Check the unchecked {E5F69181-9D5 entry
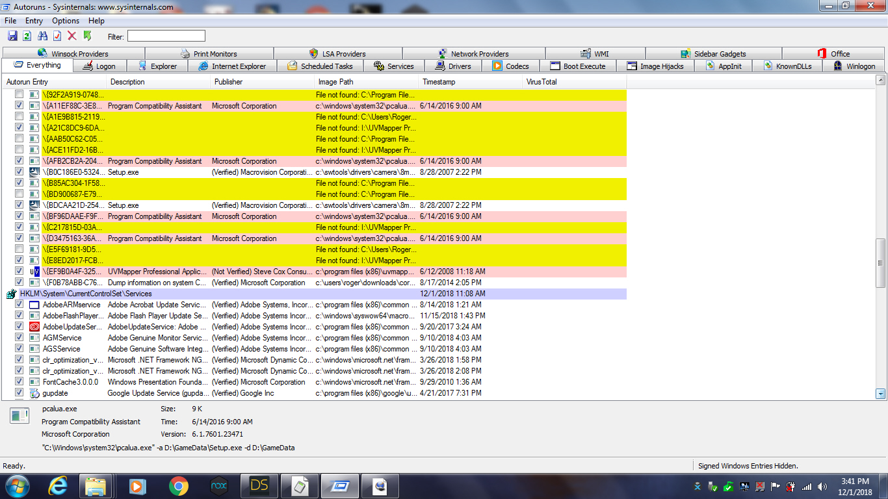This screenshot has width=888, height=499. click(20, 249)
